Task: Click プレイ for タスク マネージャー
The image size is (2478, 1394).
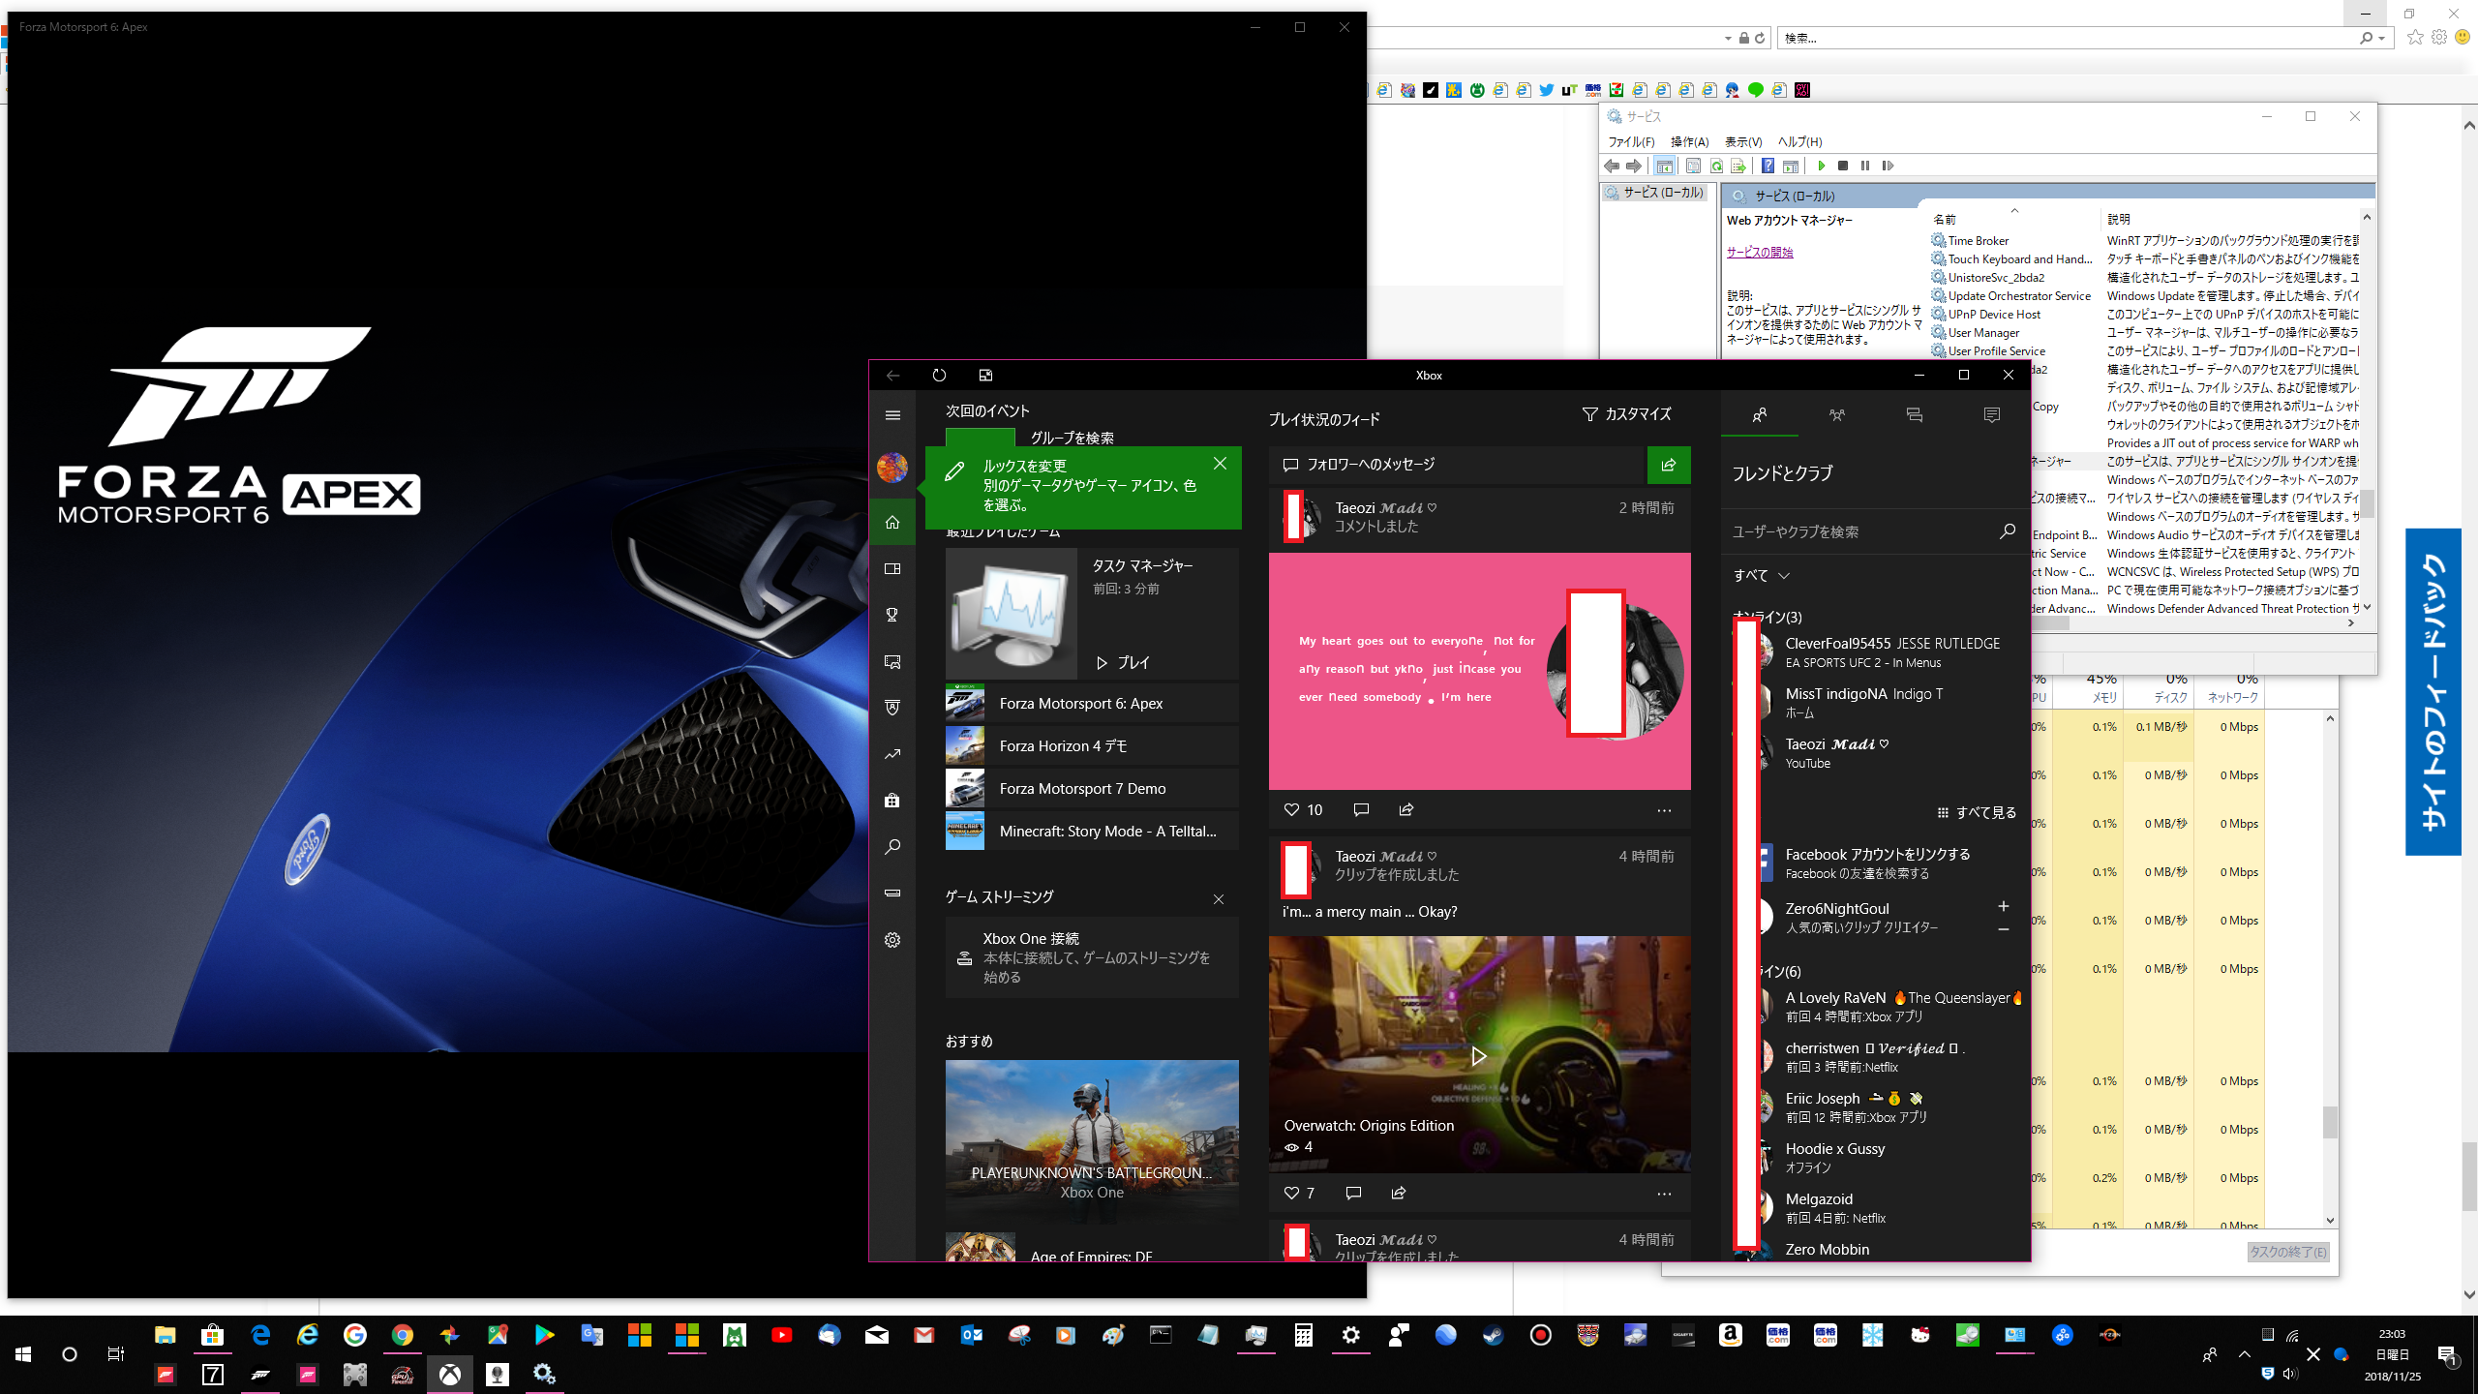Action: pos(1123,663)
